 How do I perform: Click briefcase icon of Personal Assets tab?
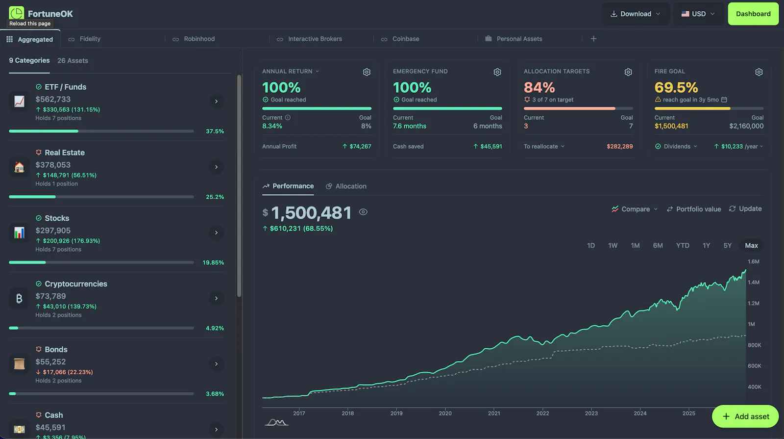point(489,39)
